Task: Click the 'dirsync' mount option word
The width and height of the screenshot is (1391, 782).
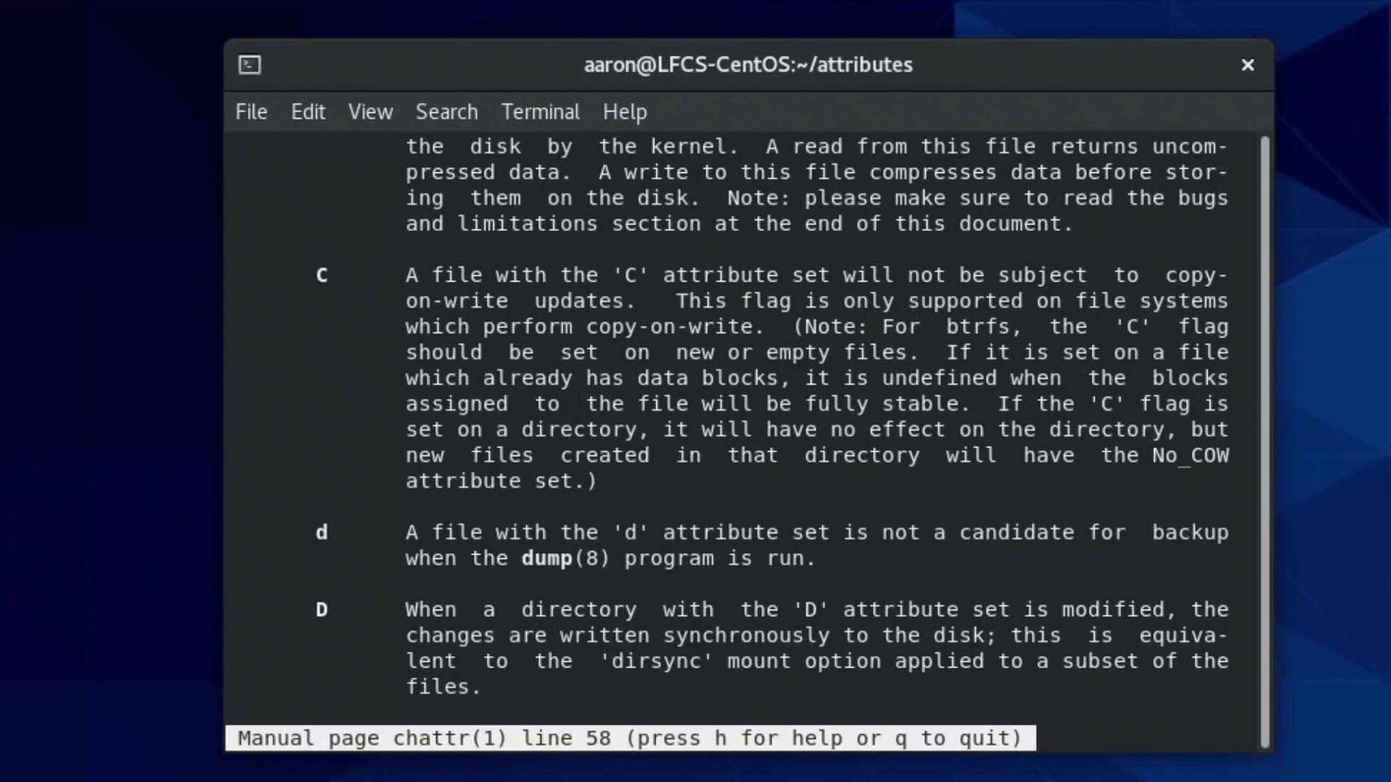Action: [x=656, y=661]
